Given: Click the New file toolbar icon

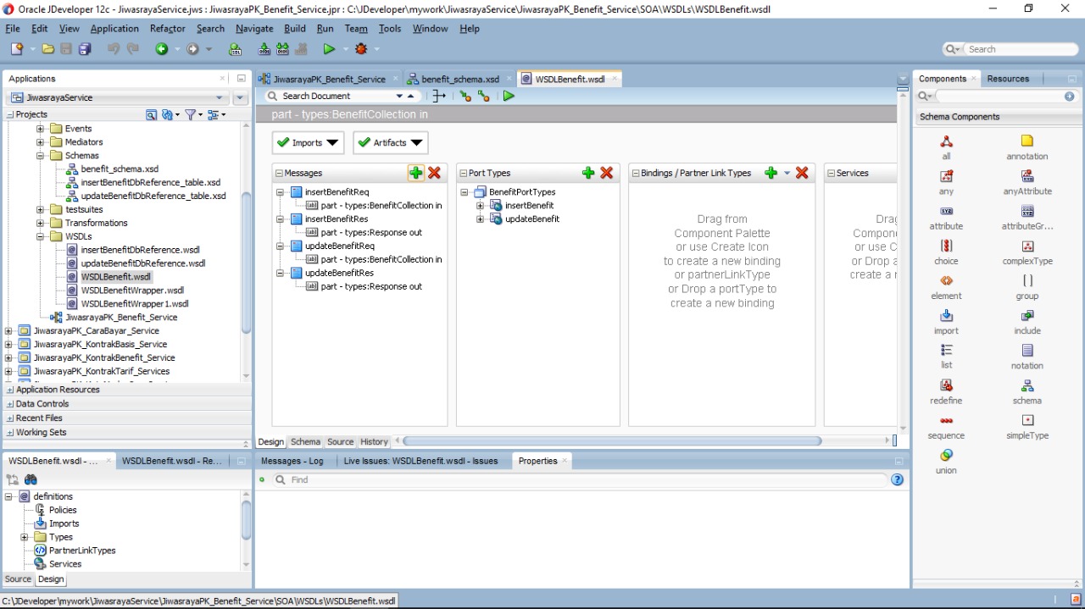Looking at the screenshot, I should pos(16,49).
